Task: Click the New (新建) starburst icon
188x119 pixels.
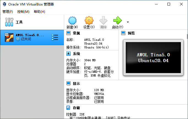Action: pos(72,21)
